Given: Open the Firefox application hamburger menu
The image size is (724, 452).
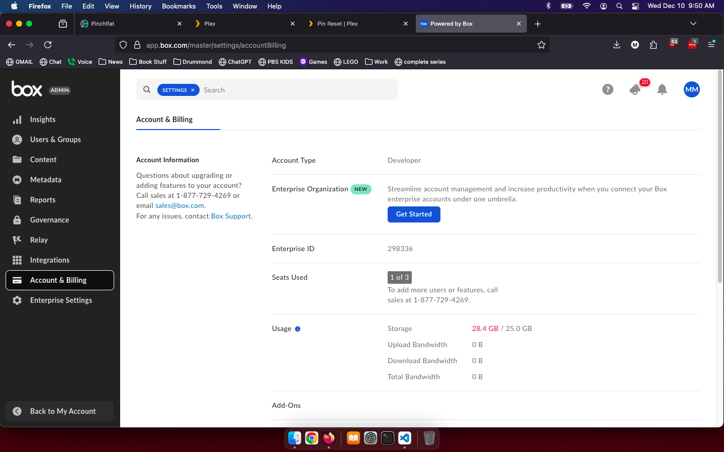Looking at the screenshot, I should 711,45.
